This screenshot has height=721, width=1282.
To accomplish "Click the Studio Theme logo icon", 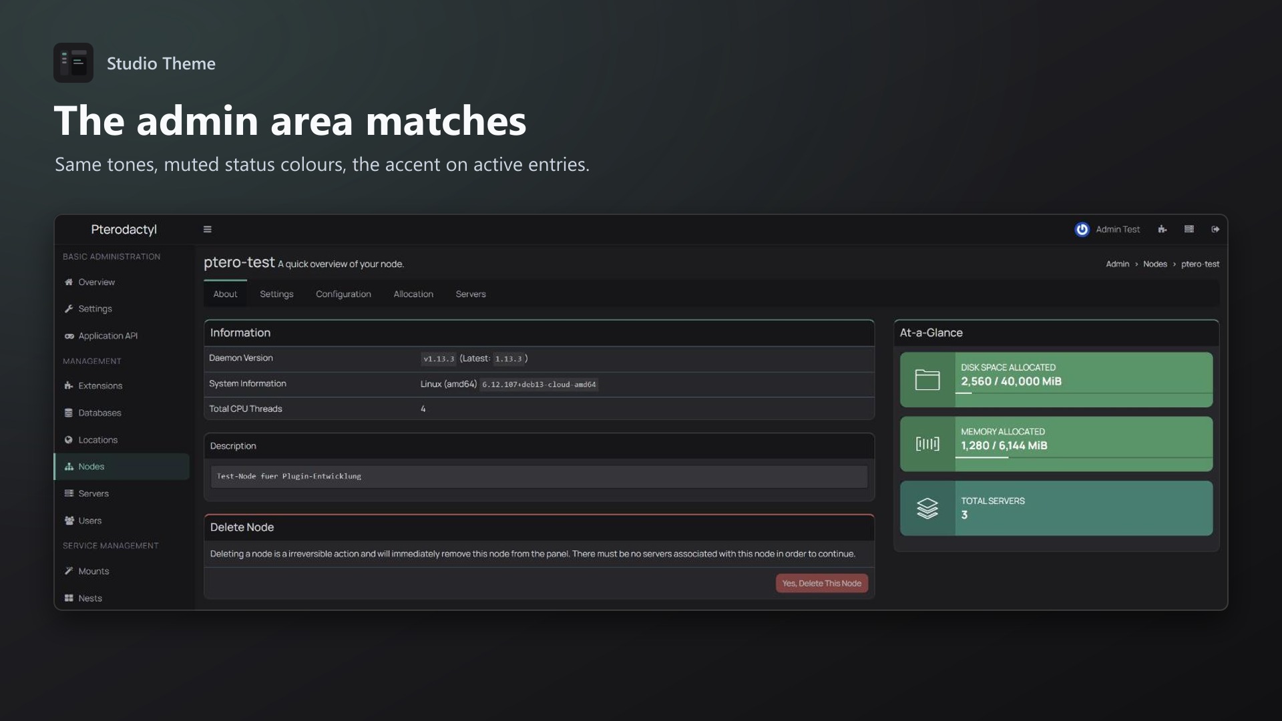I will coord(73,63).
